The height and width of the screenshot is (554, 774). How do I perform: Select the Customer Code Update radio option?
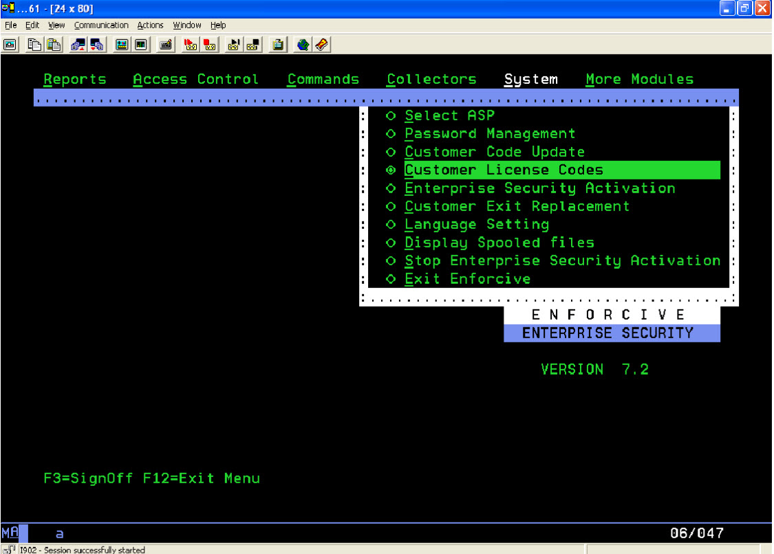pos(391,152)
